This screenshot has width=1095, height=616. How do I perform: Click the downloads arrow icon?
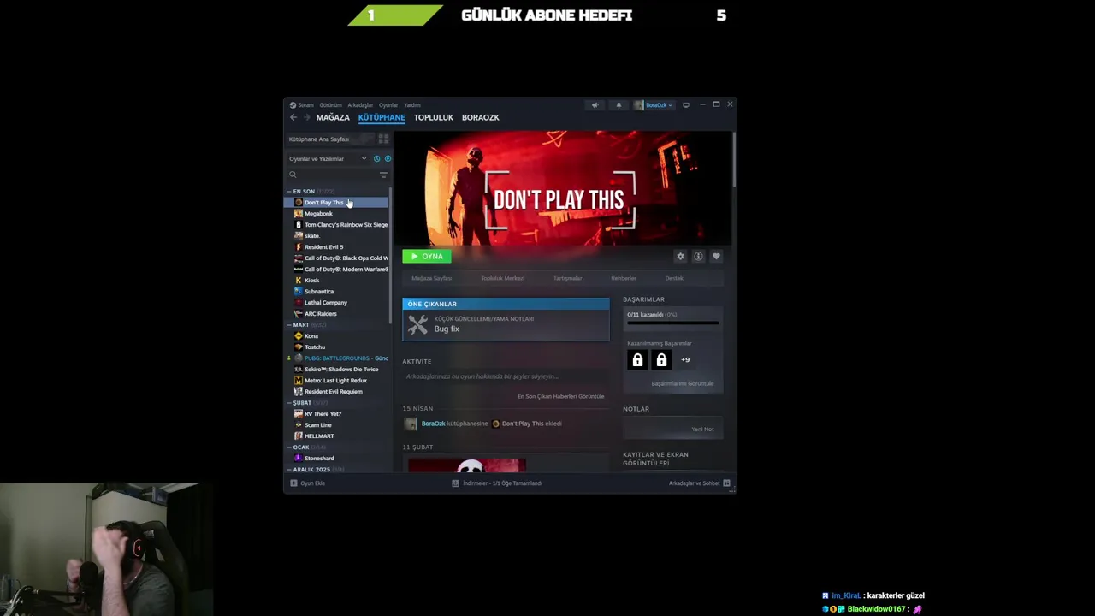[456, 483]
